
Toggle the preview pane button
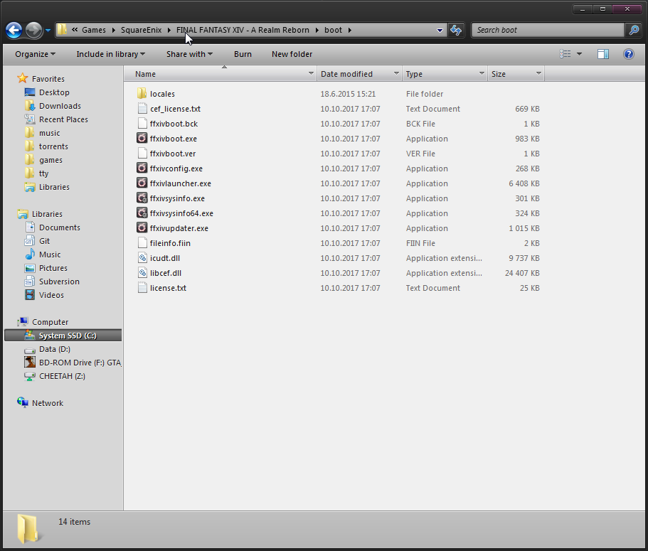tap(603, 54)
